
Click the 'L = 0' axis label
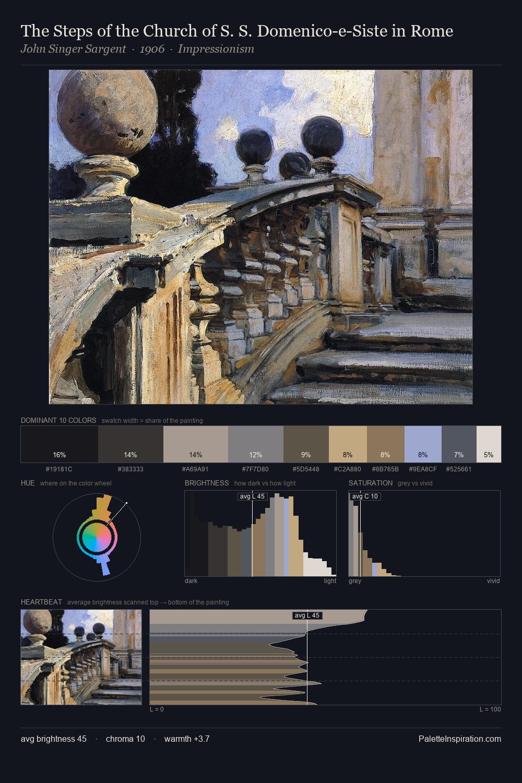[x=157, y=709]
